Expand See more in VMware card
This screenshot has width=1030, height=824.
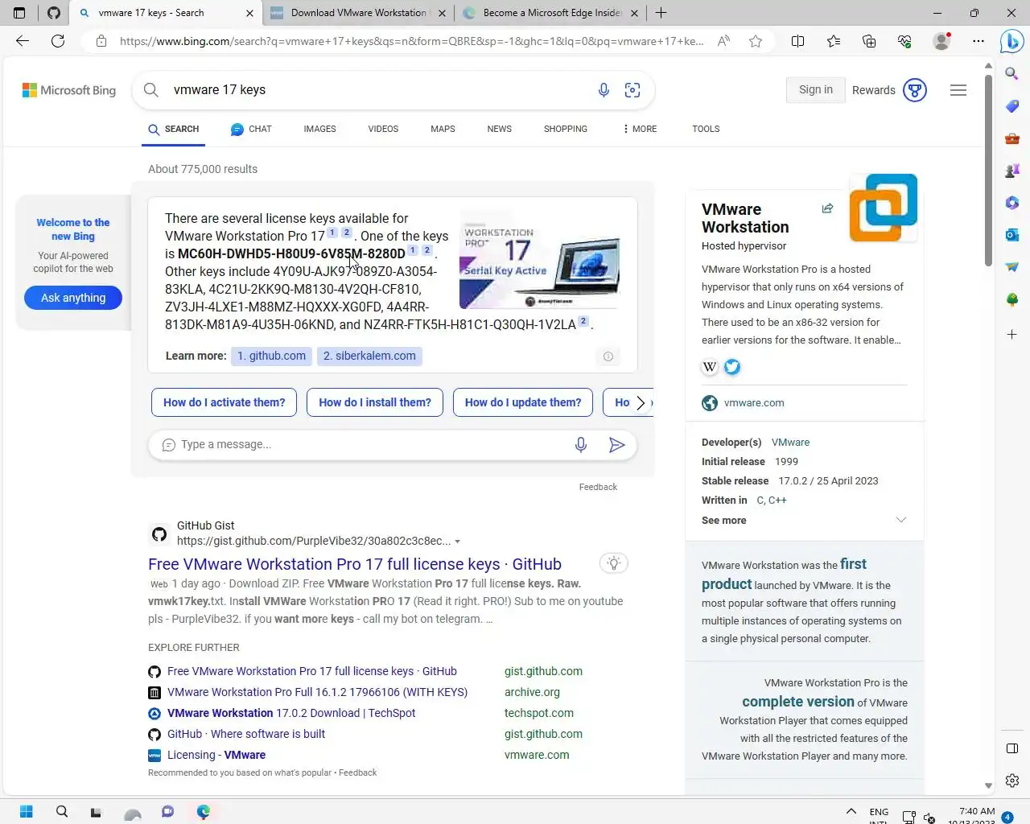(x=805, y=521)
